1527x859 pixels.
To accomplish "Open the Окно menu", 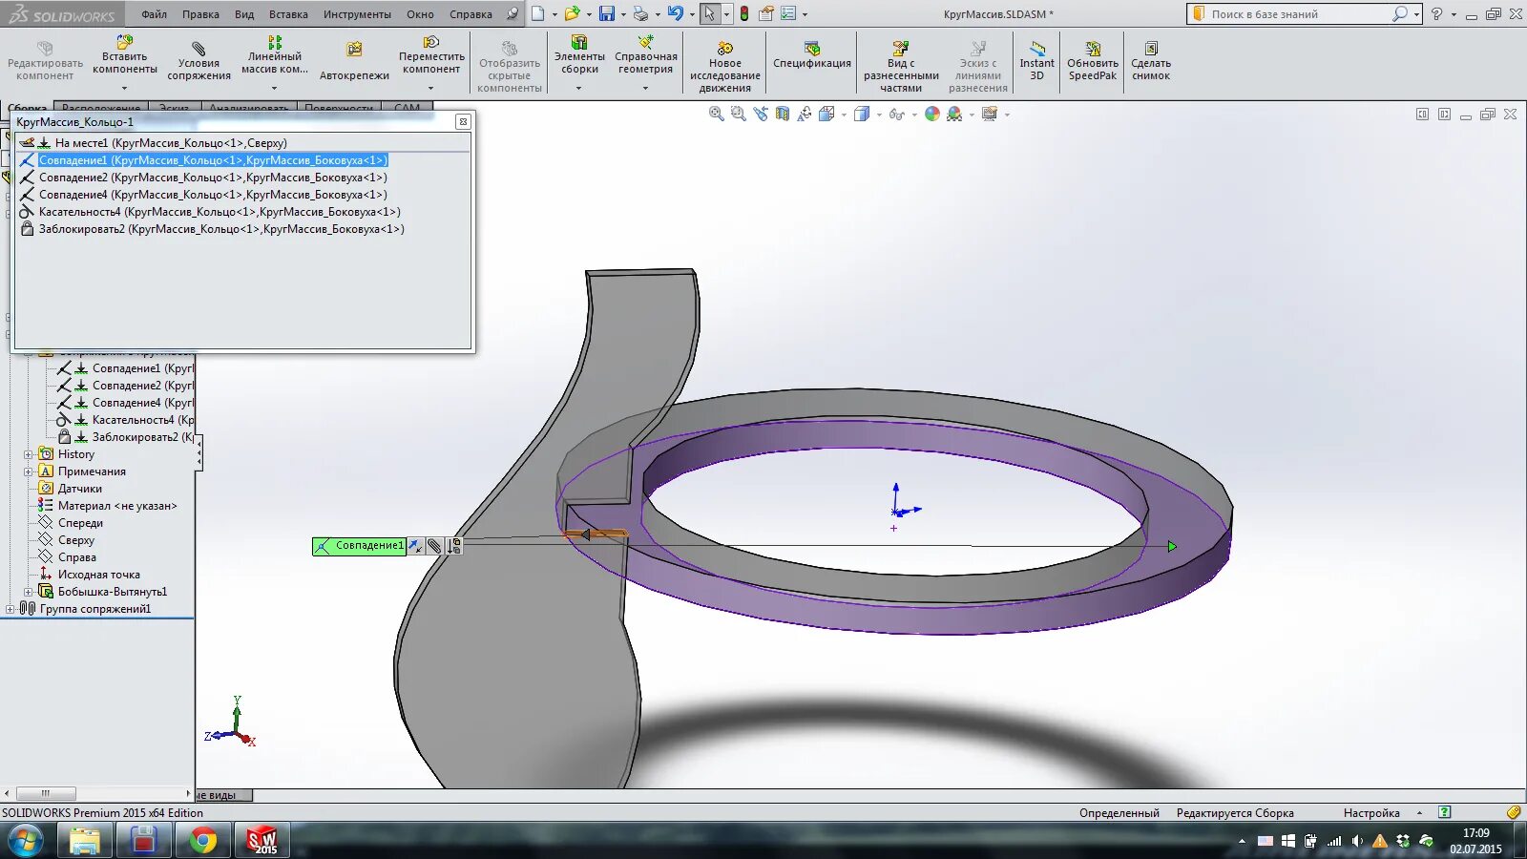I will [x=420, y=14].
